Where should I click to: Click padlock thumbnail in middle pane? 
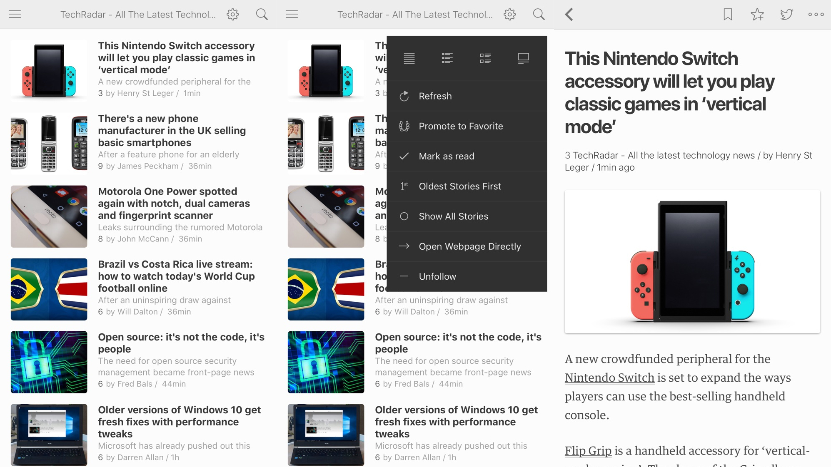tap(326, 362)
